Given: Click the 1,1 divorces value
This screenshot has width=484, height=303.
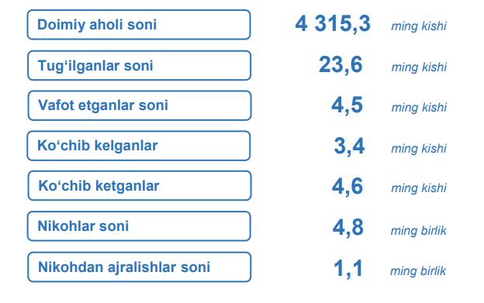Looking at the screenshot, I should coord(348,268).
